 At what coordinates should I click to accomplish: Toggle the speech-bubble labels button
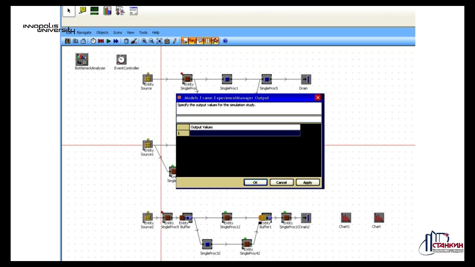pyautogui.click(x=200, y=41)
